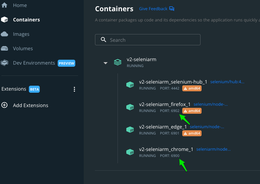
Task: Click amd64 warning badge on edge_1
Action: click(x=192, y=133)
